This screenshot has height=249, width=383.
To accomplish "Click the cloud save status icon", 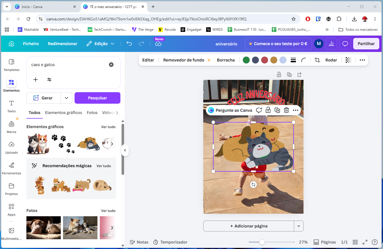I will point(158,44).
